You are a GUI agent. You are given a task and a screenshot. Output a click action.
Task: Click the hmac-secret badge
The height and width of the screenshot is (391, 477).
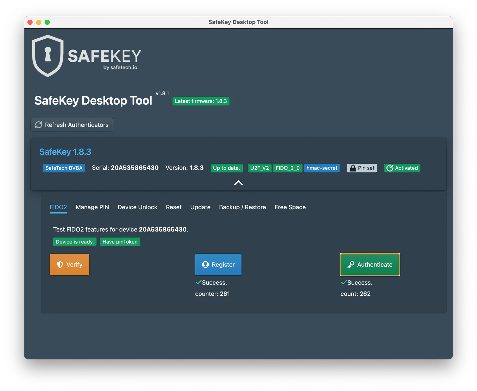(322, 168)
